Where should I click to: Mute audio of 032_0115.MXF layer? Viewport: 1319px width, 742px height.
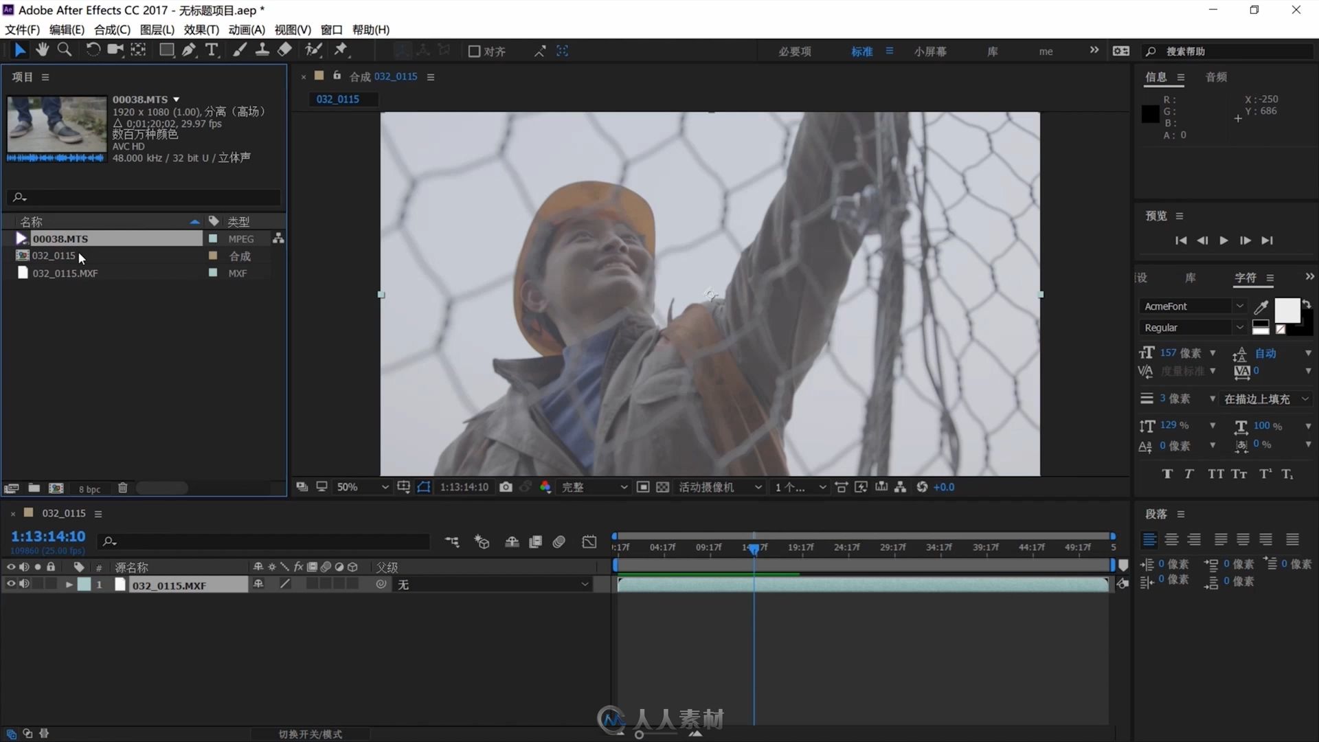point(24,585)
